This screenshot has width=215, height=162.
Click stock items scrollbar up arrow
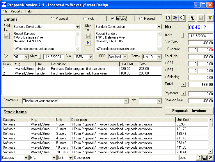point(210,120)
